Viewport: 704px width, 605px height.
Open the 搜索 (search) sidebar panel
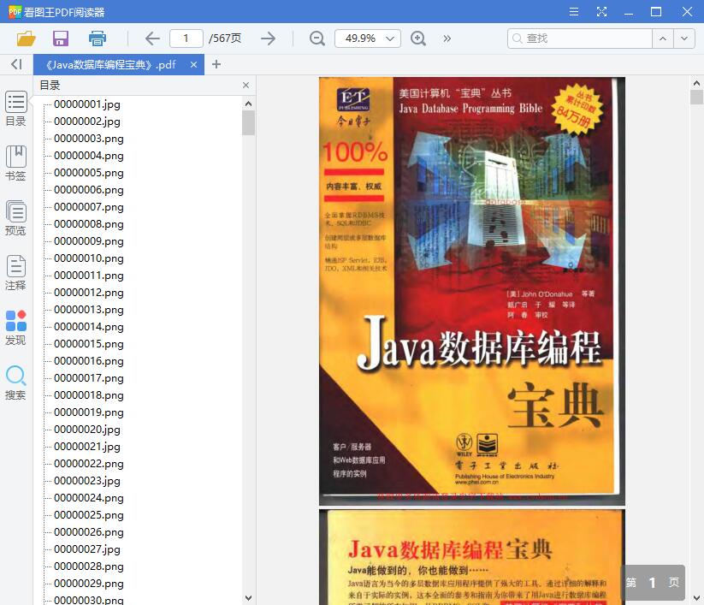[x=15, y=383]
